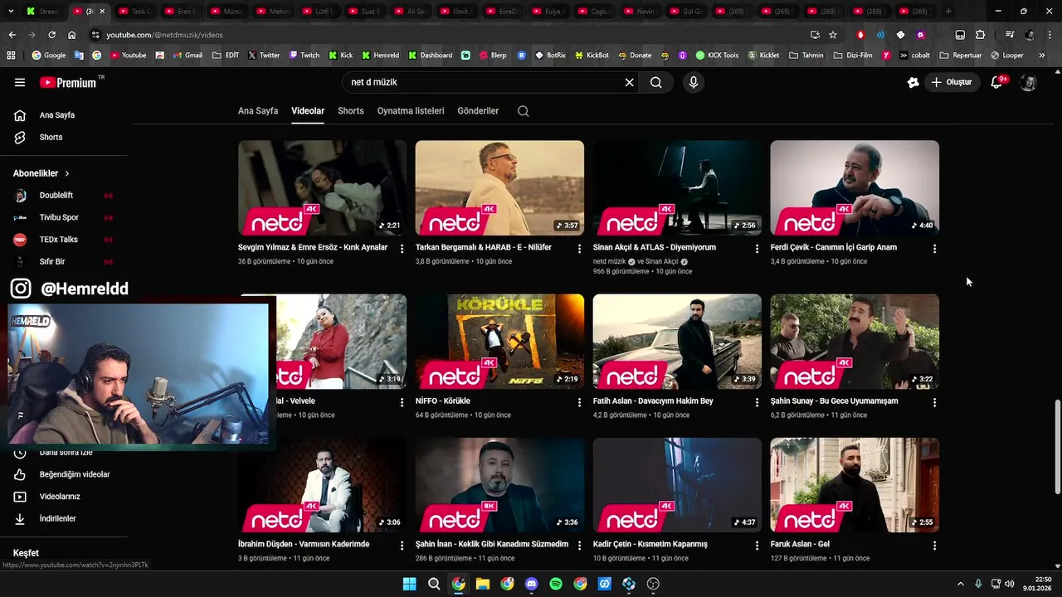Open title Sinan Akçıl & ATLAS - Diyemiyorum
1062x597 pixels.
pyautogui.click(x=655, y=247)
